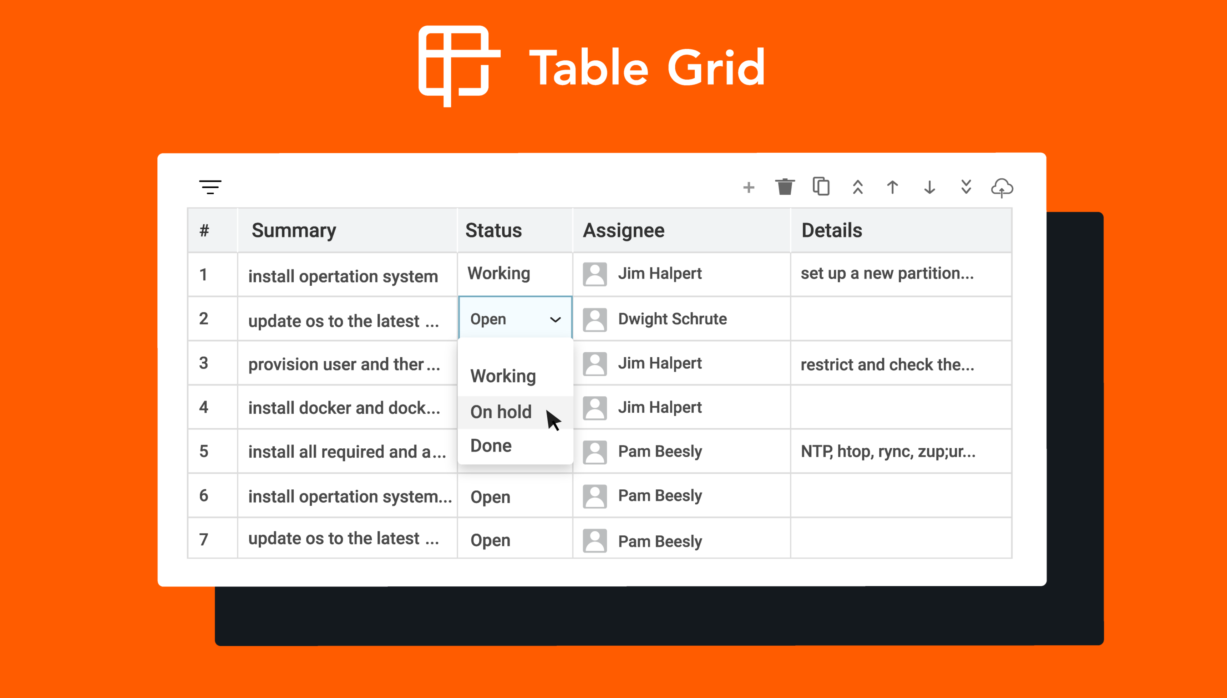The width and height of the screenshot is (1227, 698).
Task: Open the filter menu icon
Action: [210, 187]
